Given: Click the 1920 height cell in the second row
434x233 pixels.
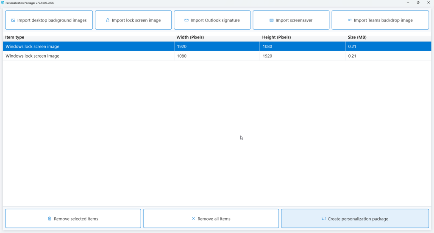Looking at the screenshot, I should click(267, 56).
